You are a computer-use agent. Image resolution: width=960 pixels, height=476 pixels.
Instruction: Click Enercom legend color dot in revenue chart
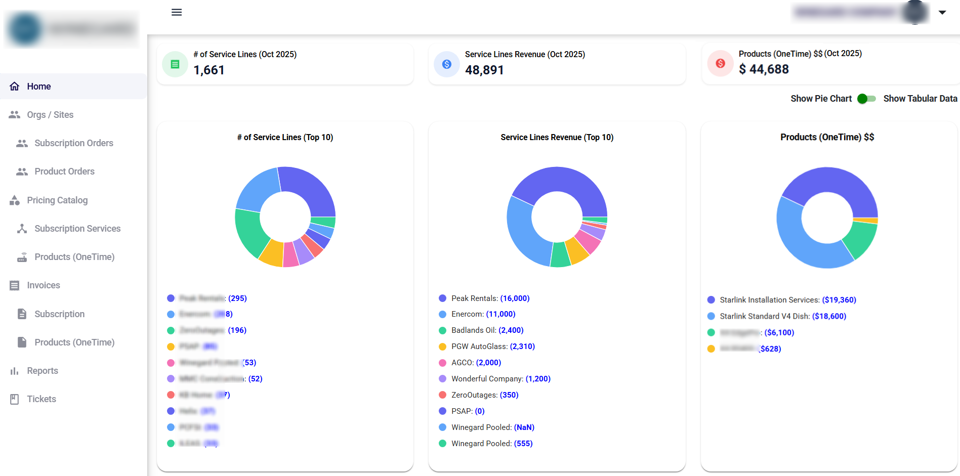pos(442,314)
